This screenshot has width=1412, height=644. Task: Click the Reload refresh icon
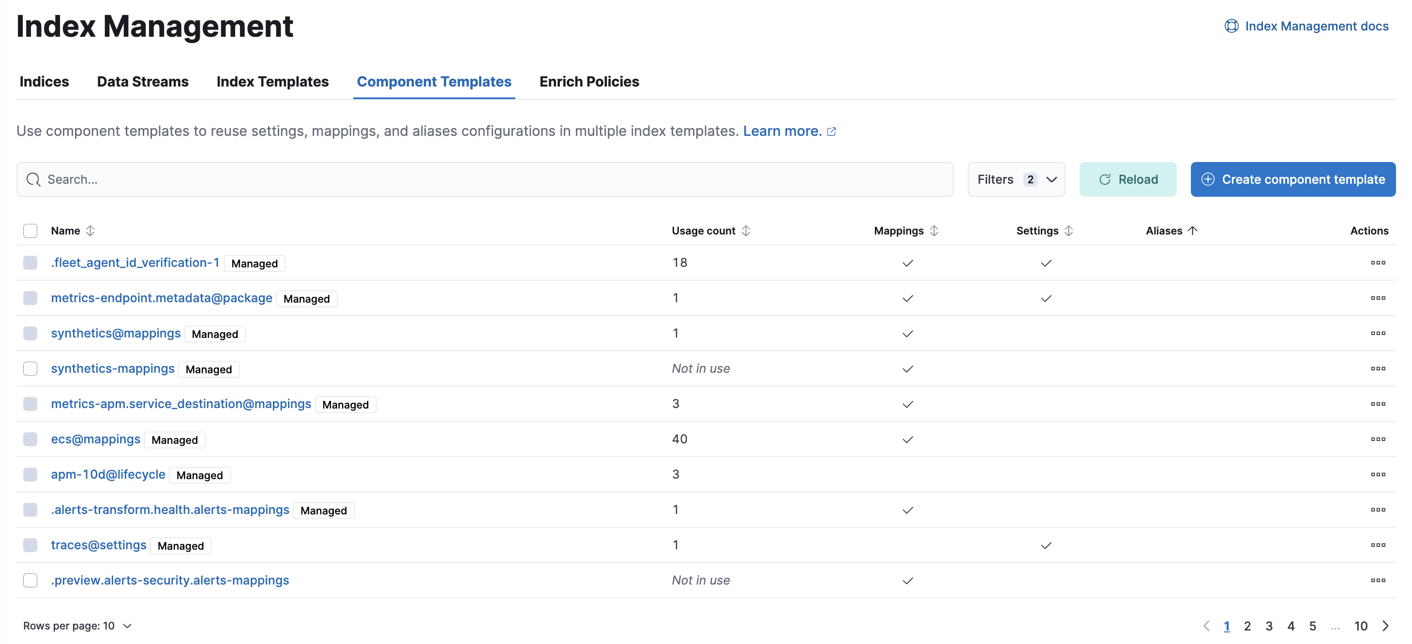(x=1106, y=179)
